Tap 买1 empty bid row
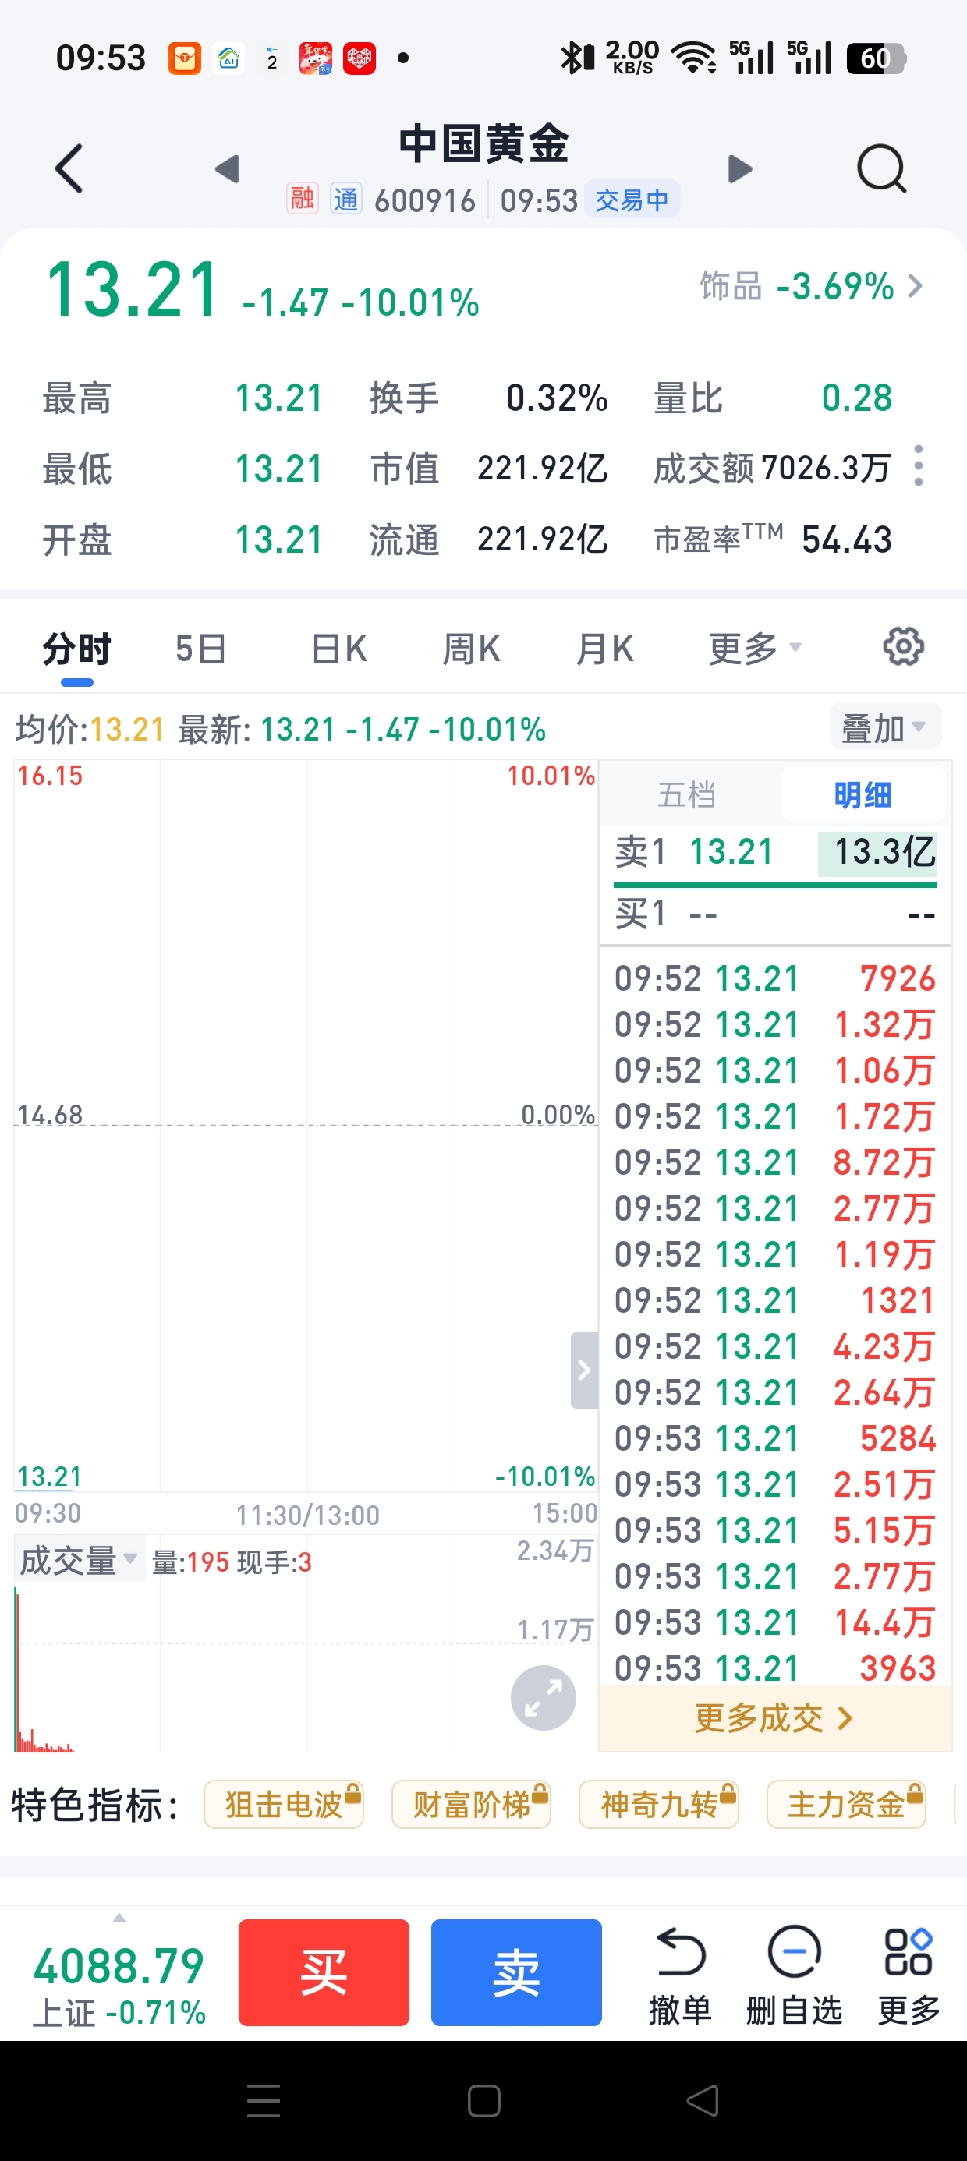 point(775,913)
